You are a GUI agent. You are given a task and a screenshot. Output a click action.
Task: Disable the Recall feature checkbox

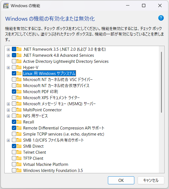(x=14, y=122)
